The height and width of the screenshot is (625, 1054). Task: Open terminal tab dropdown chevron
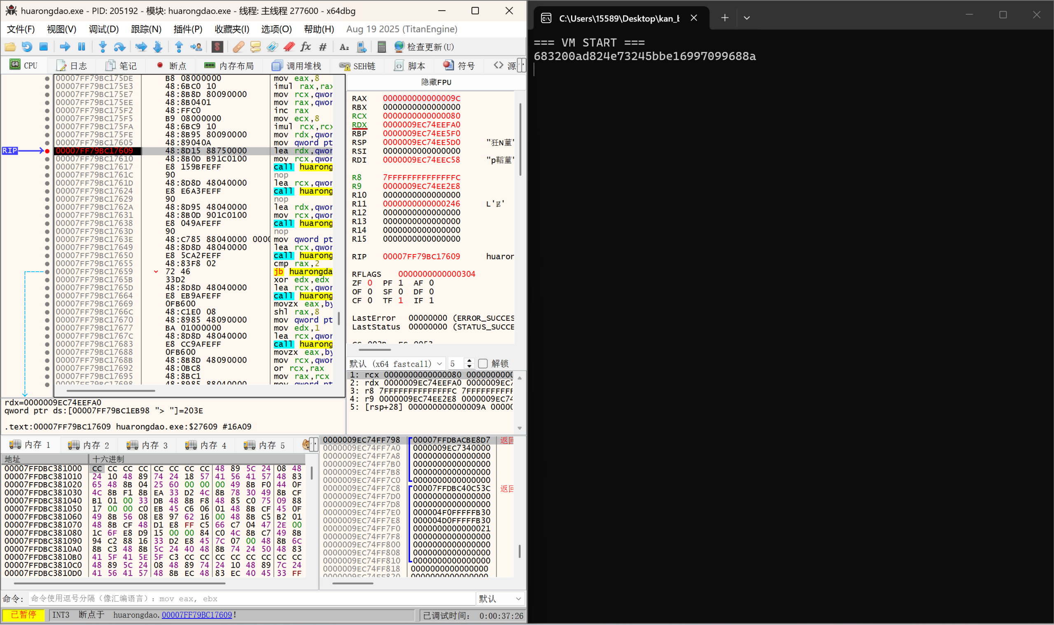pos(746,18)
